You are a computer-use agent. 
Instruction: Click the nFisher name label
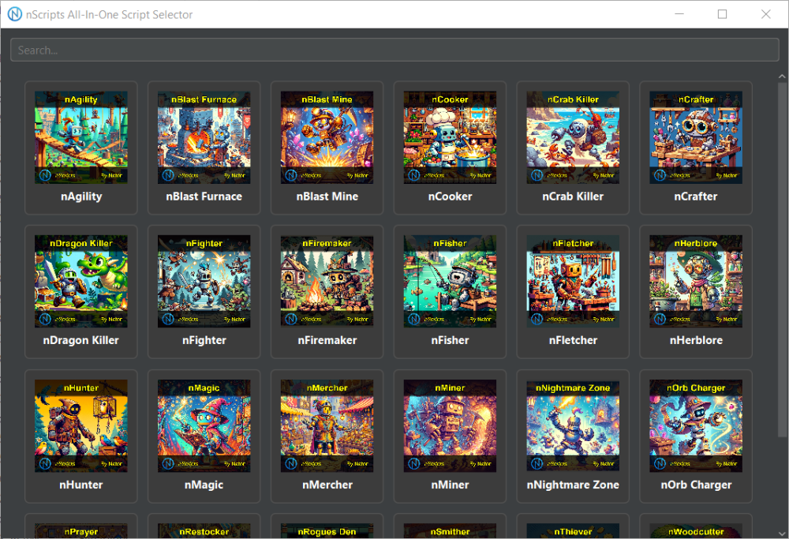[450, 340]
